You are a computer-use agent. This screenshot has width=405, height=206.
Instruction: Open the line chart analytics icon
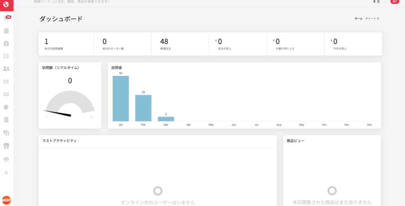6,81
